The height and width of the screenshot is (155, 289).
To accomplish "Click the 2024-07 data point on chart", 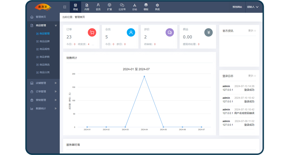I will [202, 127].
